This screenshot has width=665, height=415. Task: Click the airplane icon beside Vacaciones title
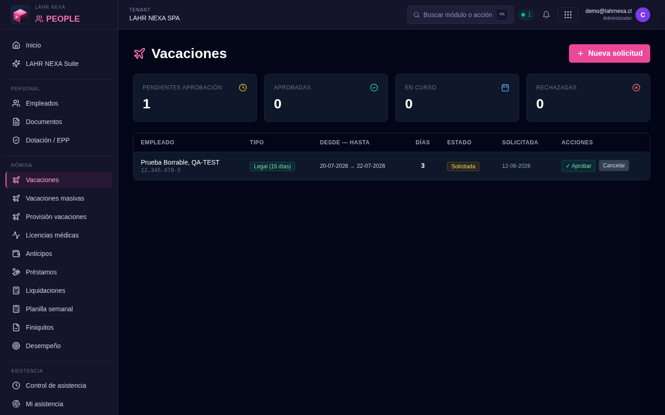[x=139, y=53]
